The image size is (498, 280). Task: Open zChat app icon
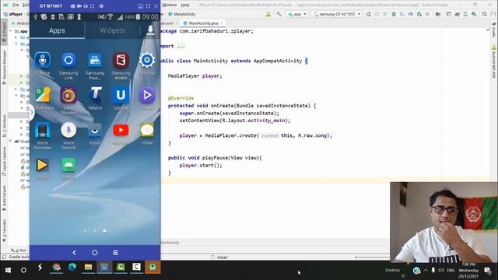point(147,130)
